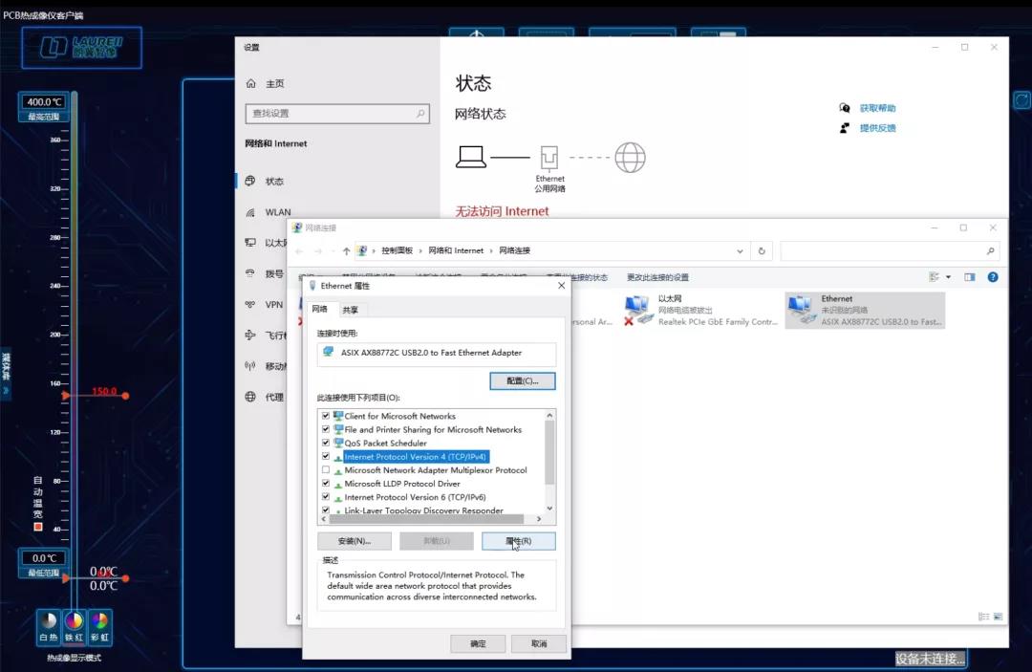Click 更改此连接的设置 toolbar command
The height and width of the screenshot is (672, 1032).
657,277
